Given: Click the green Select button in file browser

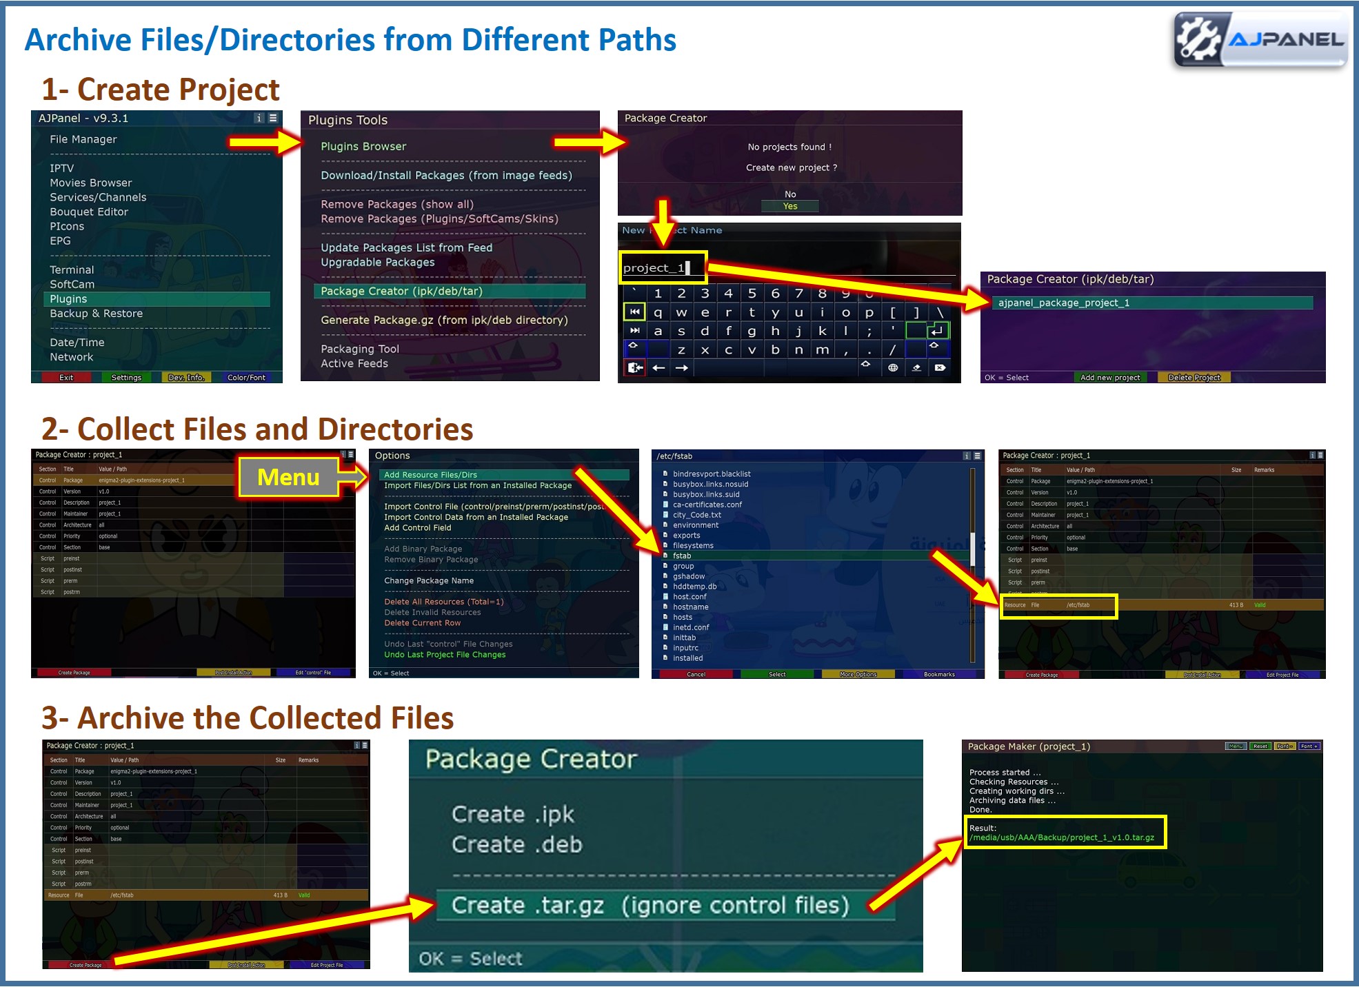Looking at the screenshot, I should [x=777, y=674].
